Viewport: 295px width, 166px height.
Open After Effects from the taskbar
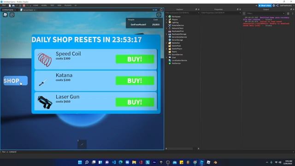154,162
